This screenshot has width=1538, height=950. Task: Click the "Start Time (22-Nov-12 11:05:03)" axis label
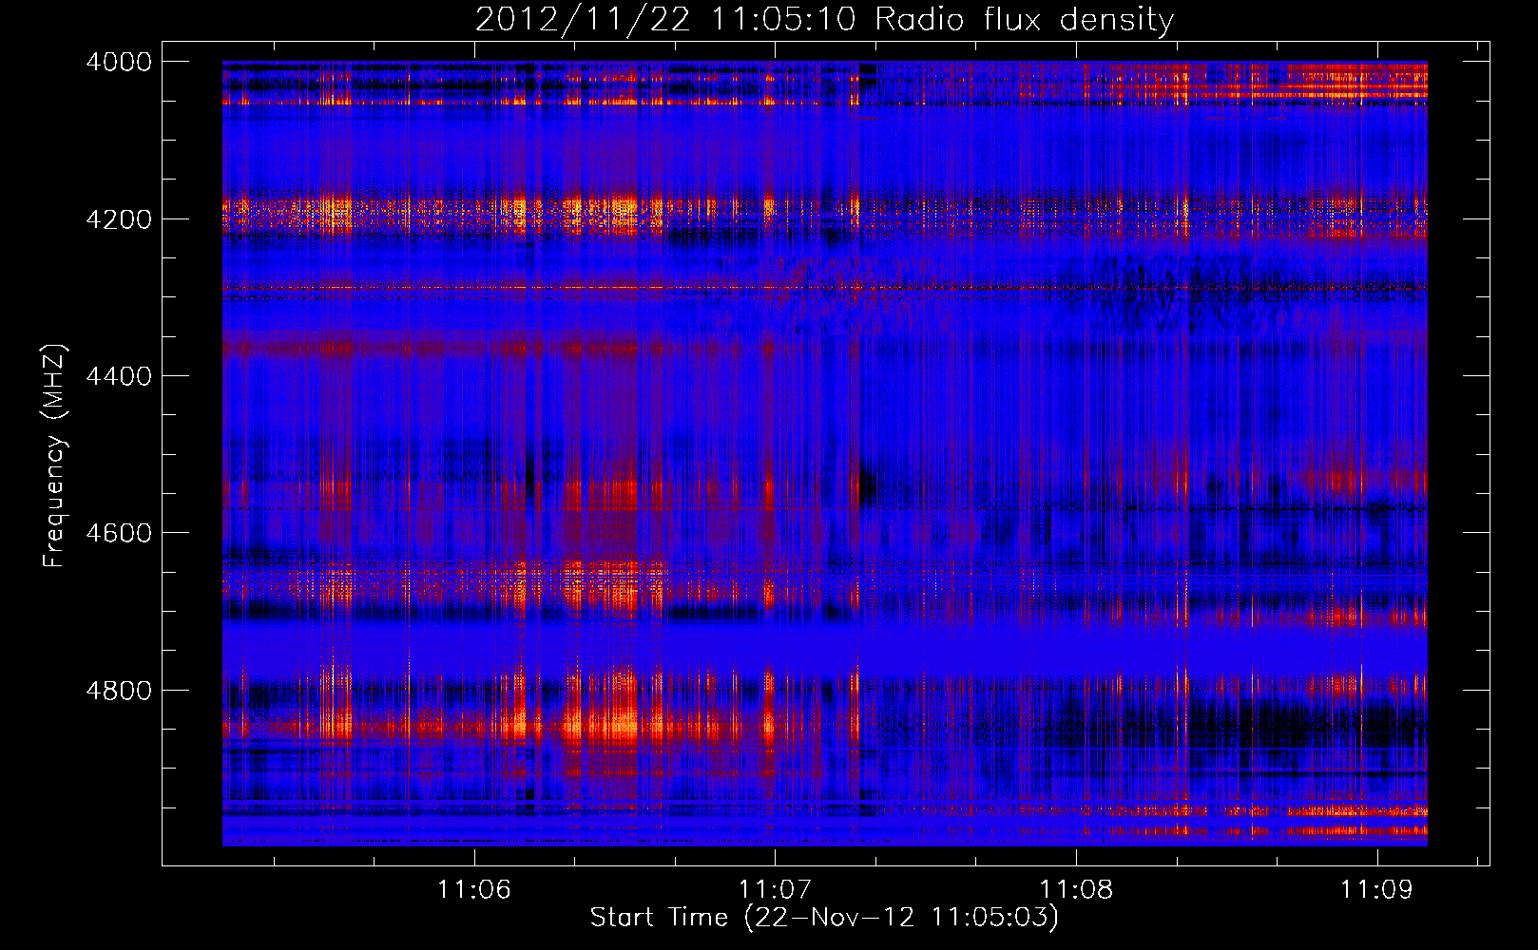click(824, 918)
